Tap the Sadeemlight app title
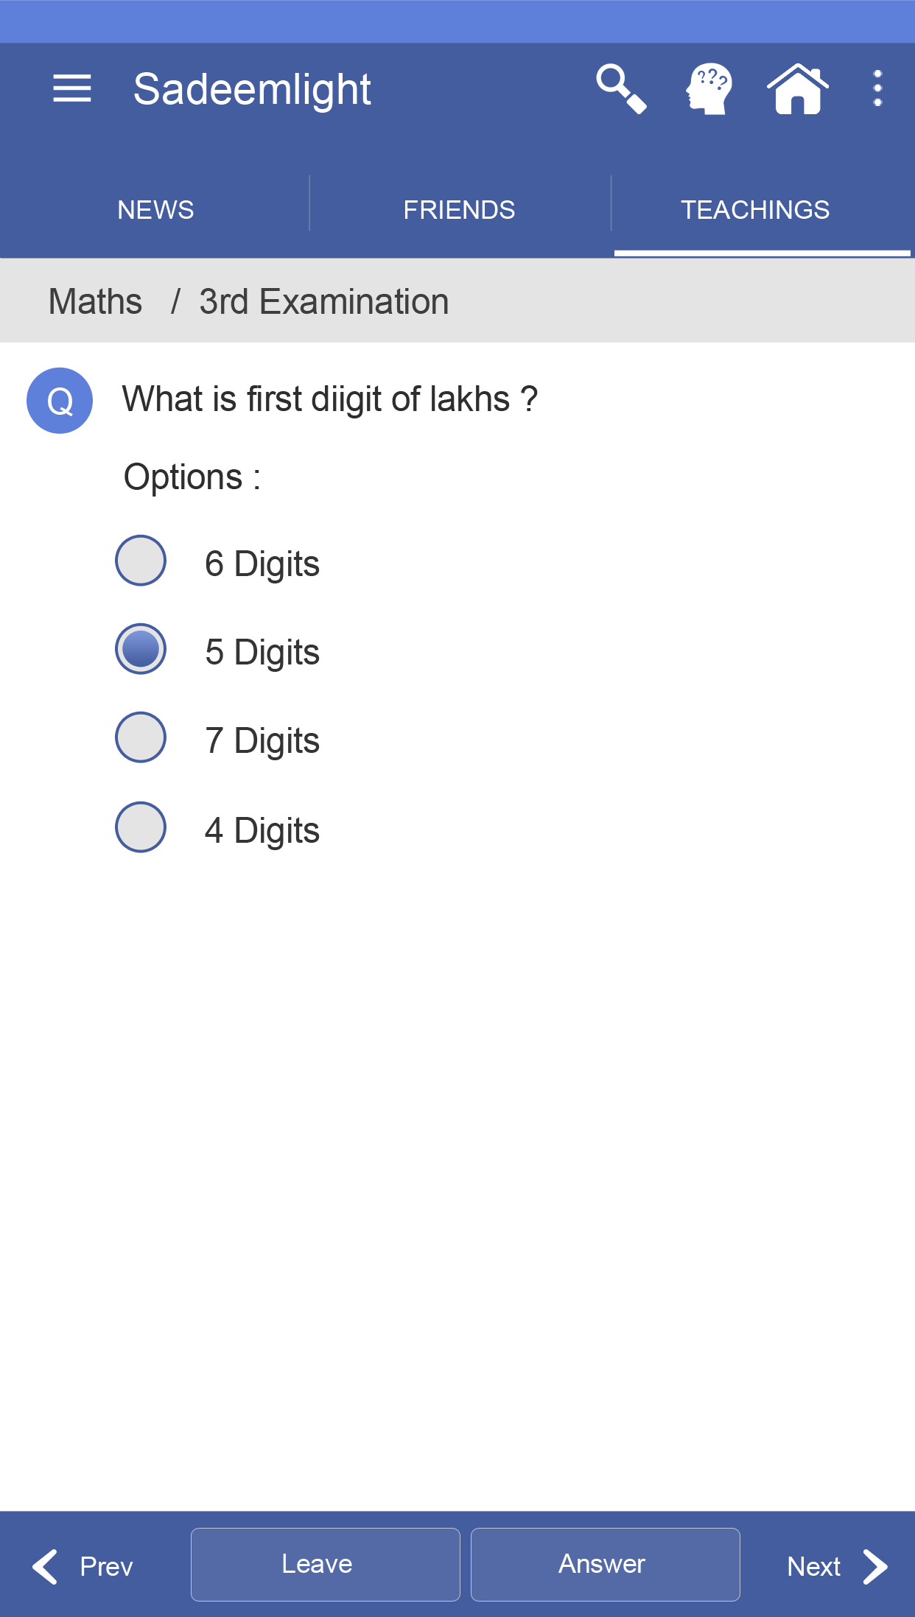Image resolution: width=915 pixels, height=1617 pixels. coord(253,90)
